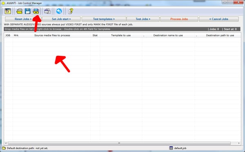Click the scrollbar left arrow
Image resolution: width=245 pixels, height=152 pixels.
[6, 143]
